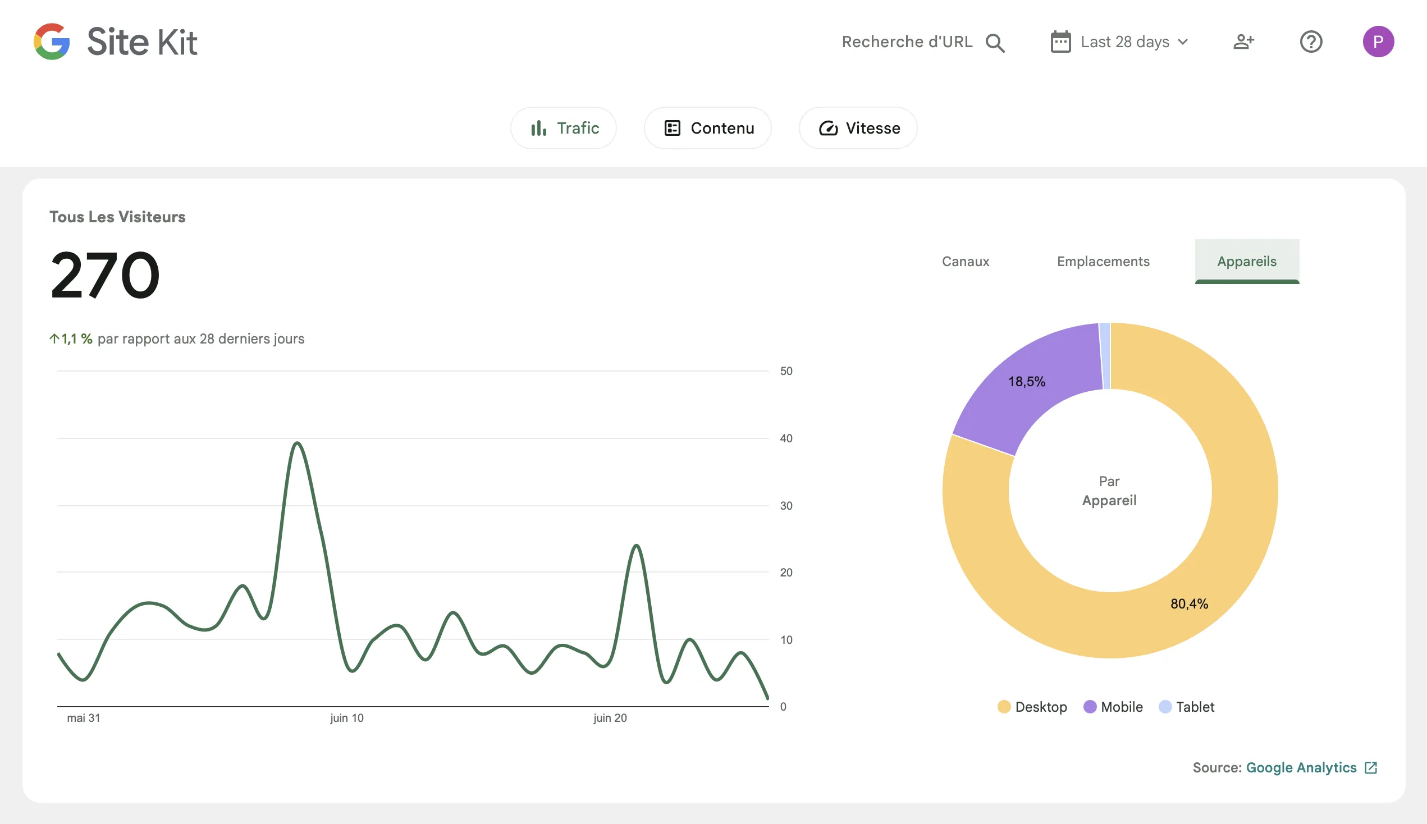Screen dimensions: 1427x824
Task: Click the Google G logo
Action: (52, 42)
